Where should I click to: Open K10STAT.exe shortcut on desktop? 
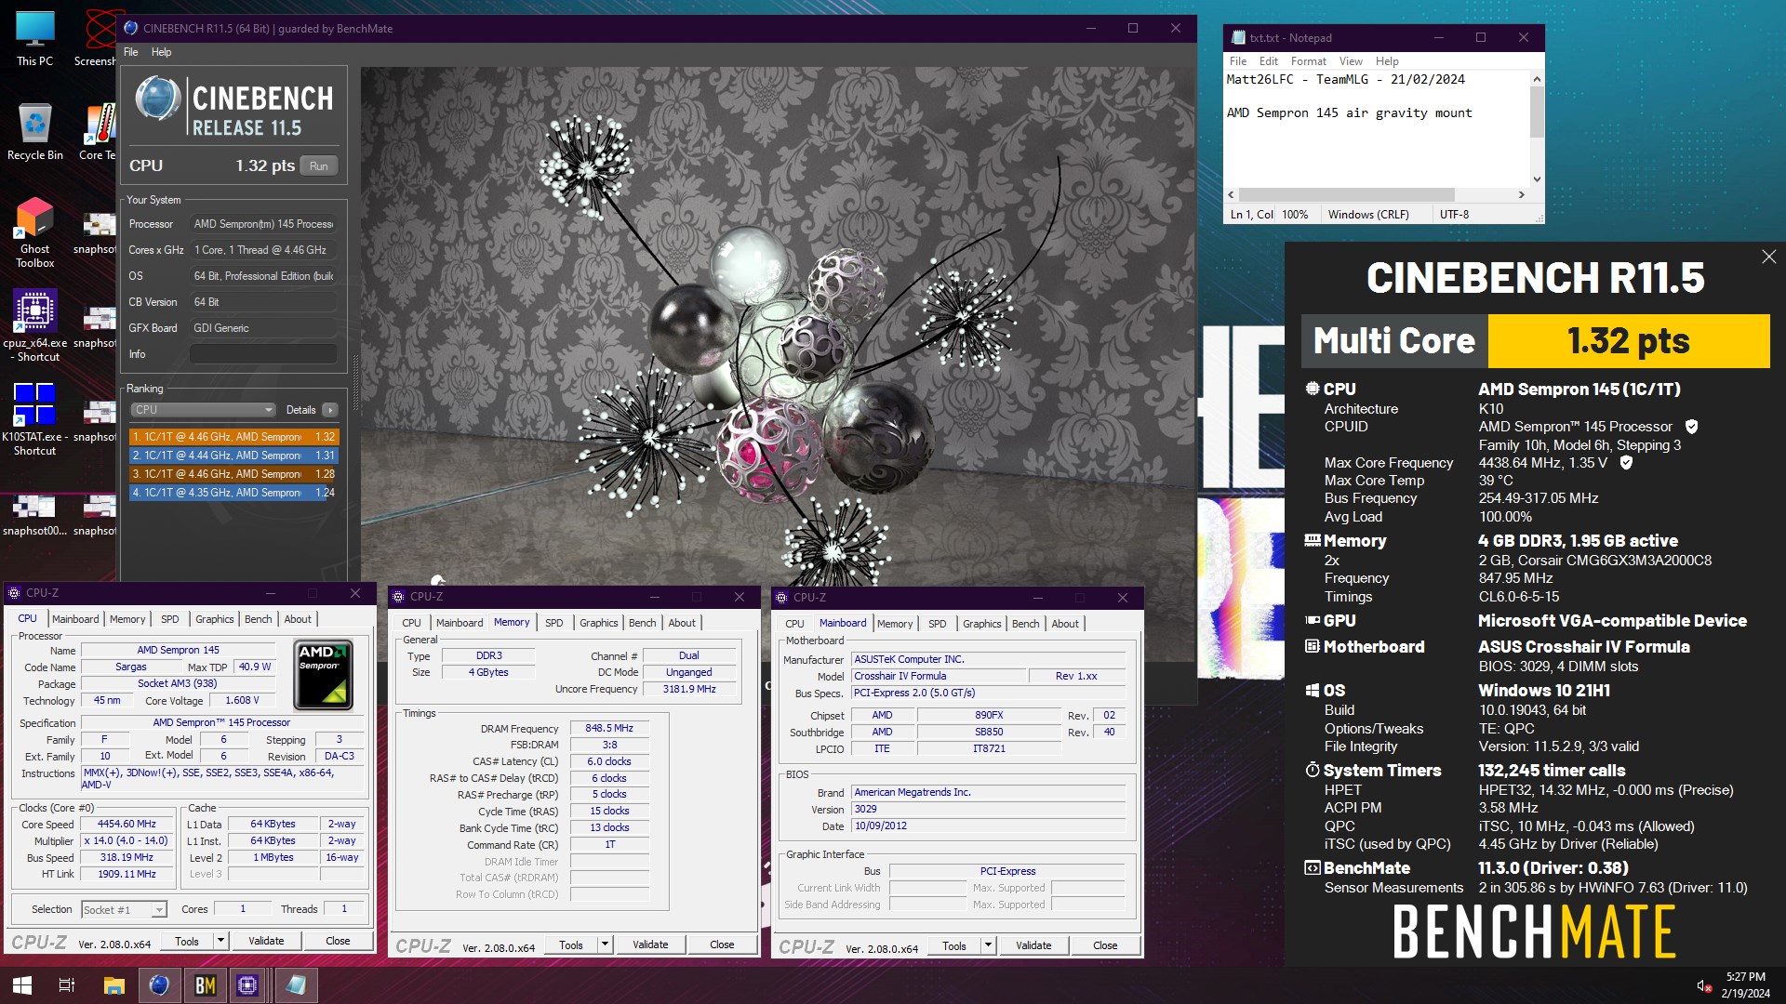34,419
